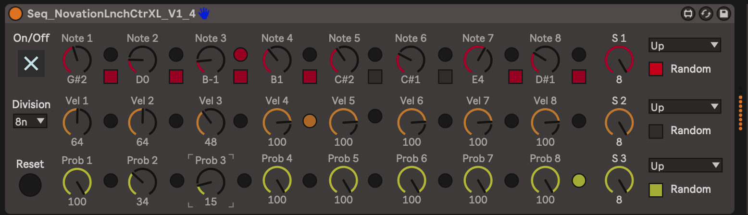Click the save preset disk icon
This screenshot has width=748, height=215.
(723, 13)
